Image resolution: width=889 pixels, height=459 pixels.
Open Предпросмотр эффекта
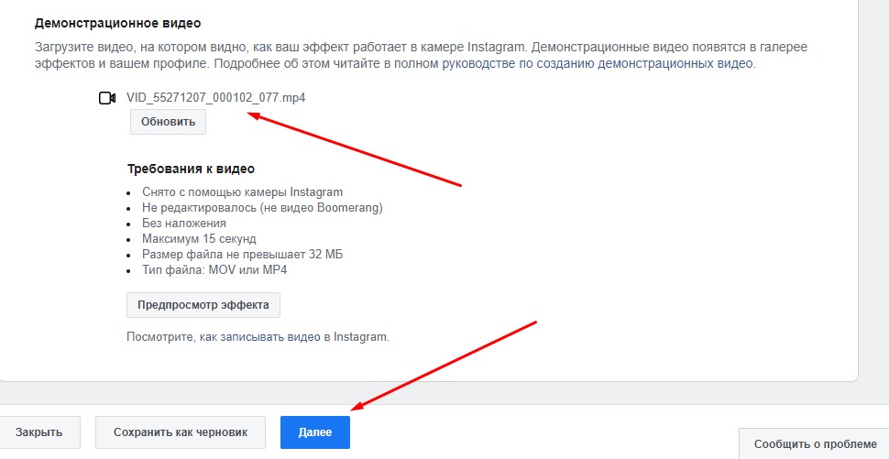(x=203, y=305)
